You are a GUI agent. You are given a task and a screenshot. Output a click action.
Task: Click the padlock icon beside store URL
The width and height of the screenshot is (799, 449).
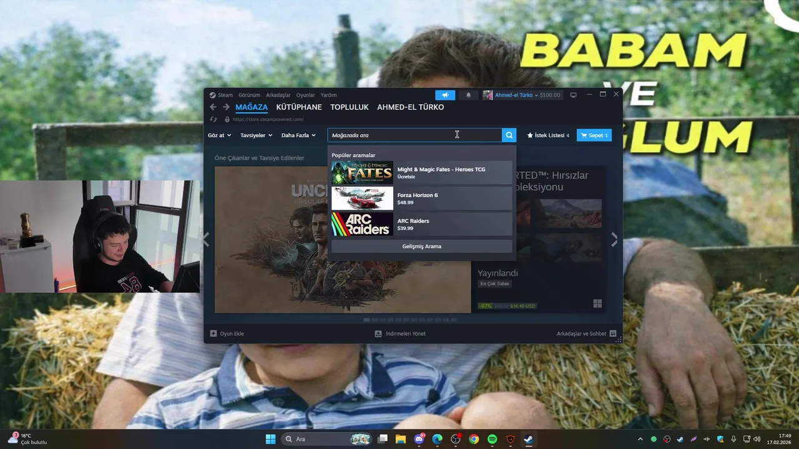click(227, 119)
